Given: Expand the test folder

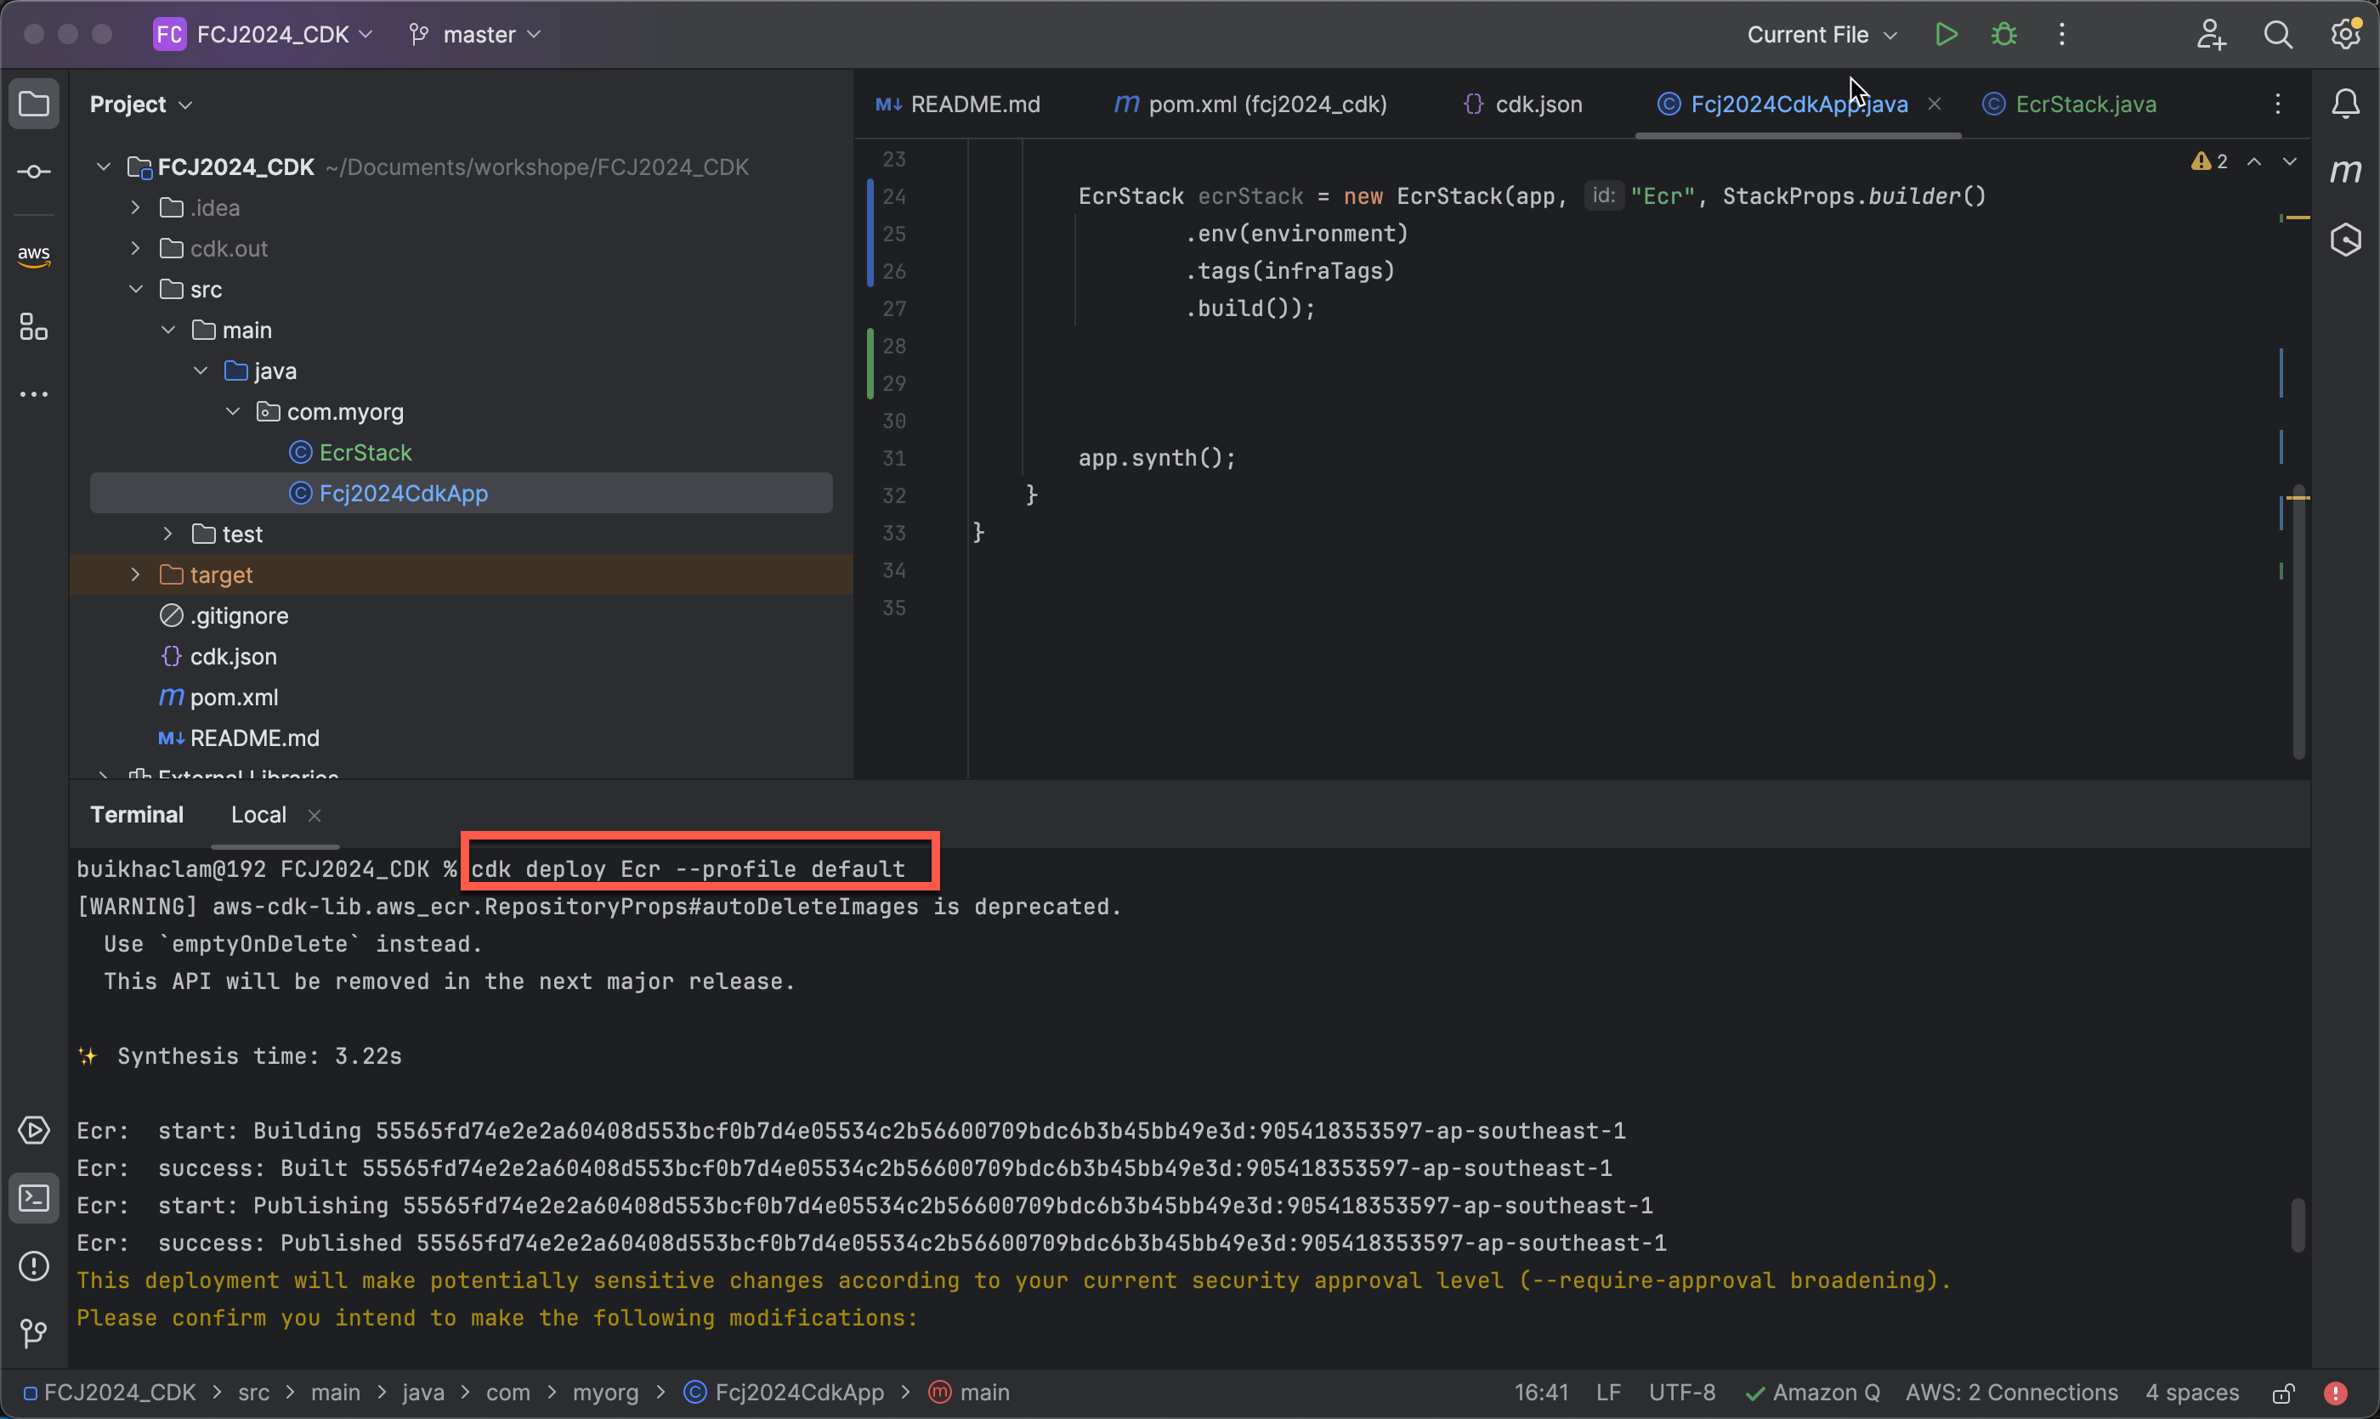Looking at the screenshot, I should pyautogui.click(x=168, y=534).
